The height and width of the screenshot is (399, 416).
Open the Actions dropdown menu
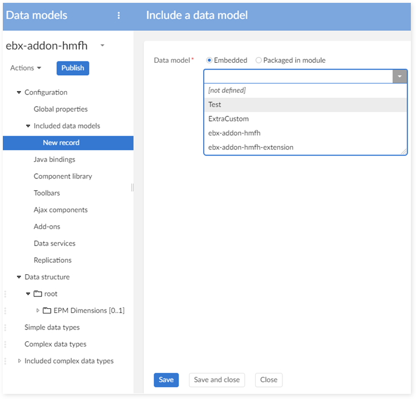coord(26,68)
